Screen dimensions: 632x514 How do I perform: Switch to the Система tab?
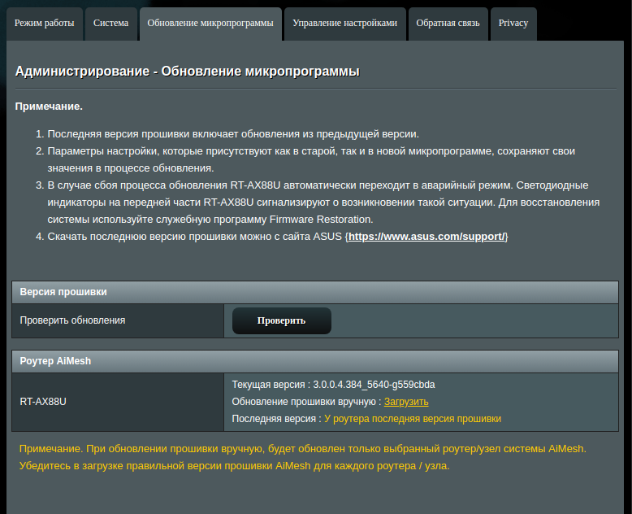click(x=110, y=23)
